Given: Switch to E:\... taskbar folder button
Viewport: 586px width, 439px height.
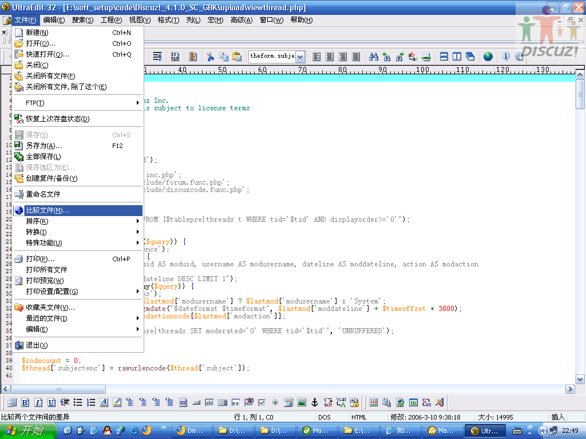Looking at the screenshot, I should pyautogui.click(x=359, y=430).
